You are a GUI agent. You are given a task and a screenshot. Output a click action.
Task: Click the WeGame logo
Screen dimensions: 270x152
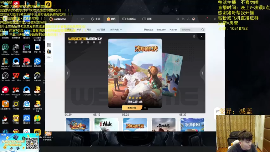point(58,19)
